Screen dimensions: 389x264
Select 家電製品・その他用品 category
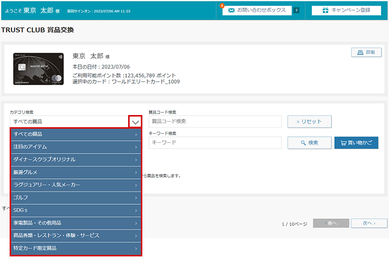pos(75,223)
